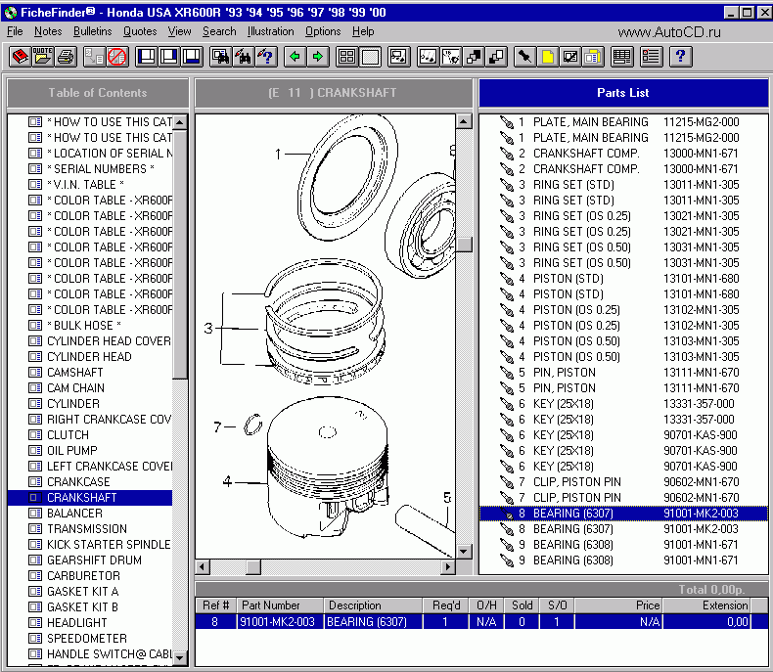Click the Part Number column header

280,605
